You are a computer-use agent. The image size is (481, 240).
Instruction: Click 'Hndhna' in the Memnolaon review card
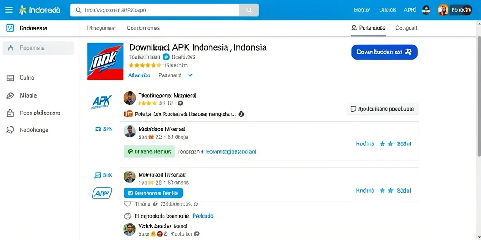pyautogui.click(x=365, y=190)
